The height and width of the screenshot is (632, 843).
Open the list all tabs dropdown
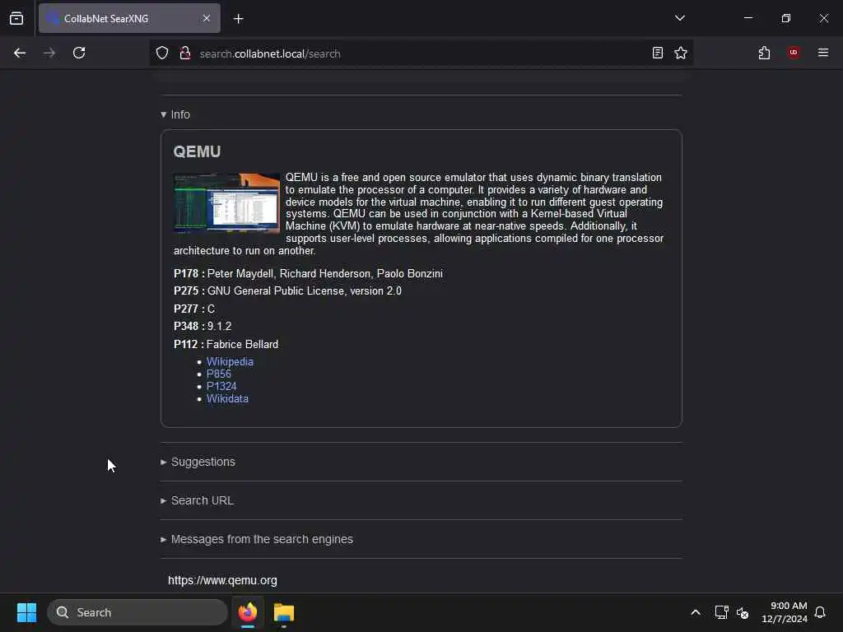coord(679,18)
